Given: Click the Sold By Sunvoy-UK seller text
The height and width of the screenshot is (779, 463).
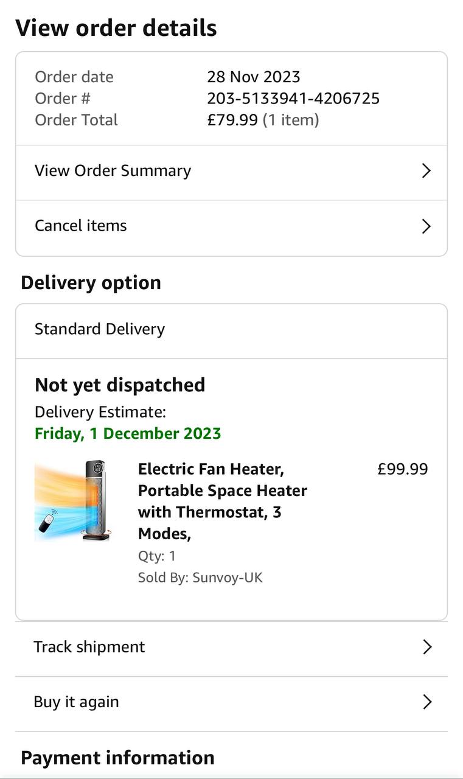Looking at the screenshot, I should click(x=200, y=578).
